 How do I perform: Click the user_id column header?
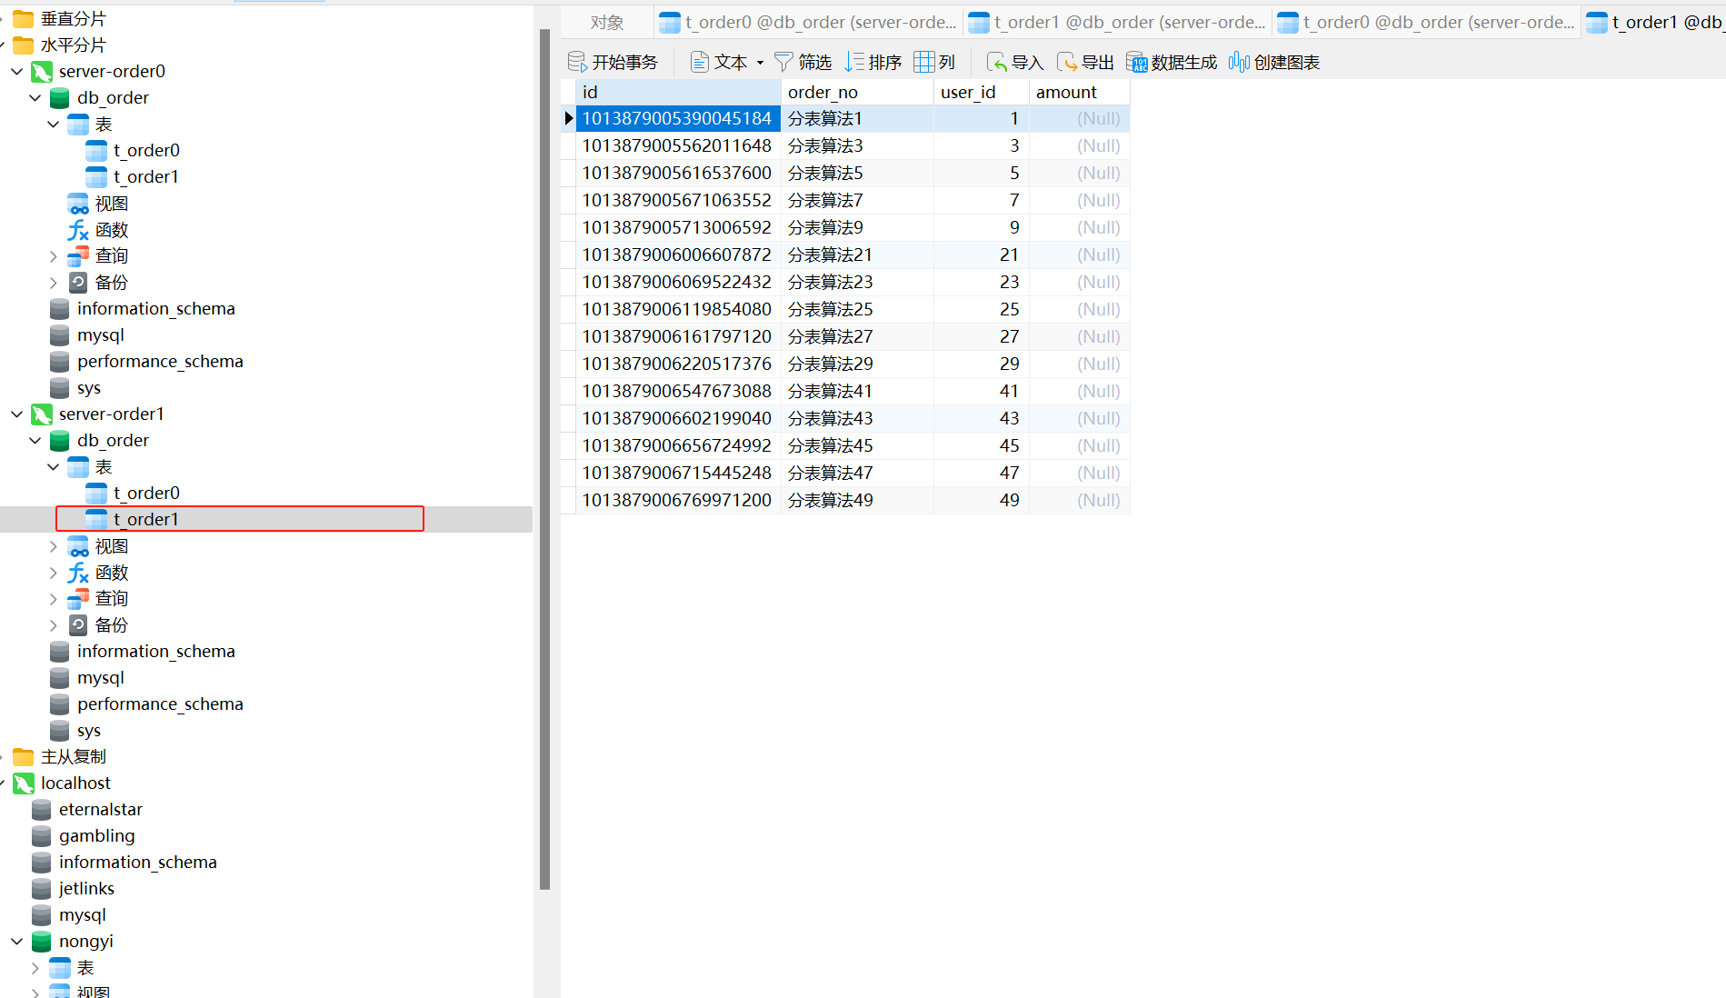click(x=982, y=92)
